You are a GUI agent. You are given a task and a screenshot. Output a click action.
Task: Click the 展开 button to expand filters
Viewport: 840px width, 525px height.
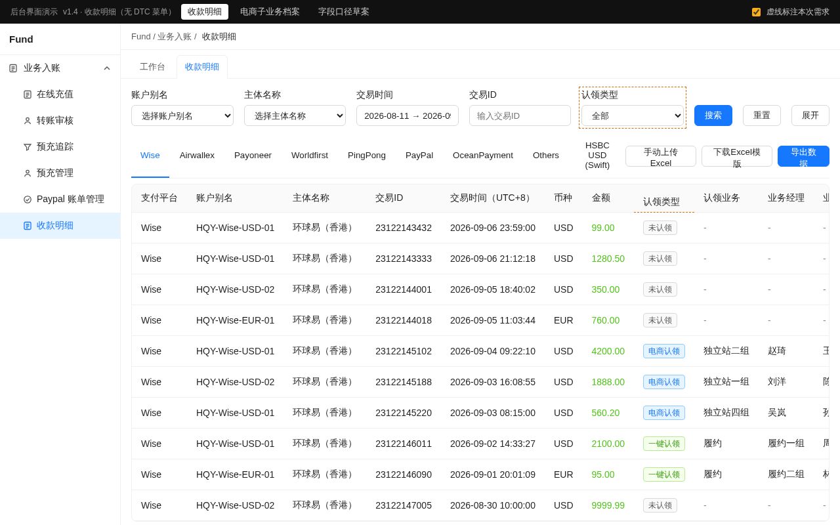tap(810, 115)
